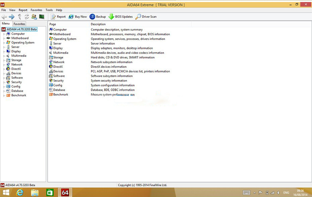The height and width of the screenshot is (197, 312).
Task: Expand the Software tree node
Action: point(4,78)
